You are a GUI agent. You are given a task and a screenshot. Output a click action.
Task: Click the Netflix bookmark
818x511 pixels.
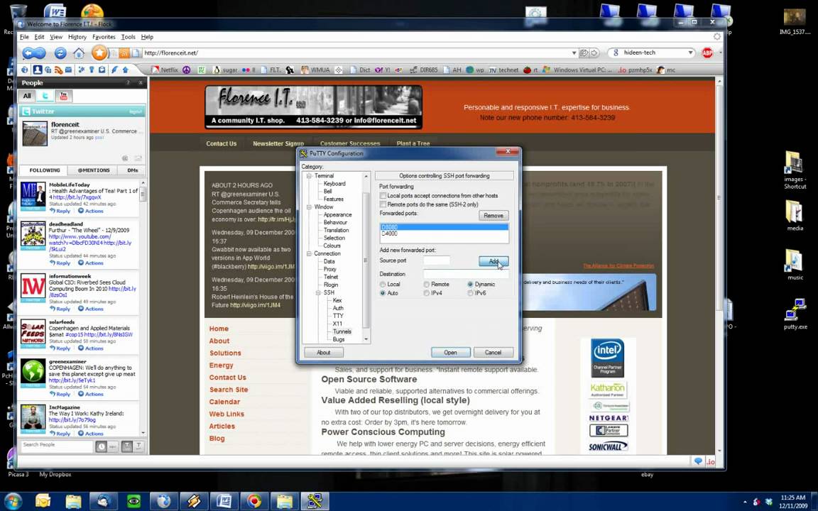click(164, 70)
